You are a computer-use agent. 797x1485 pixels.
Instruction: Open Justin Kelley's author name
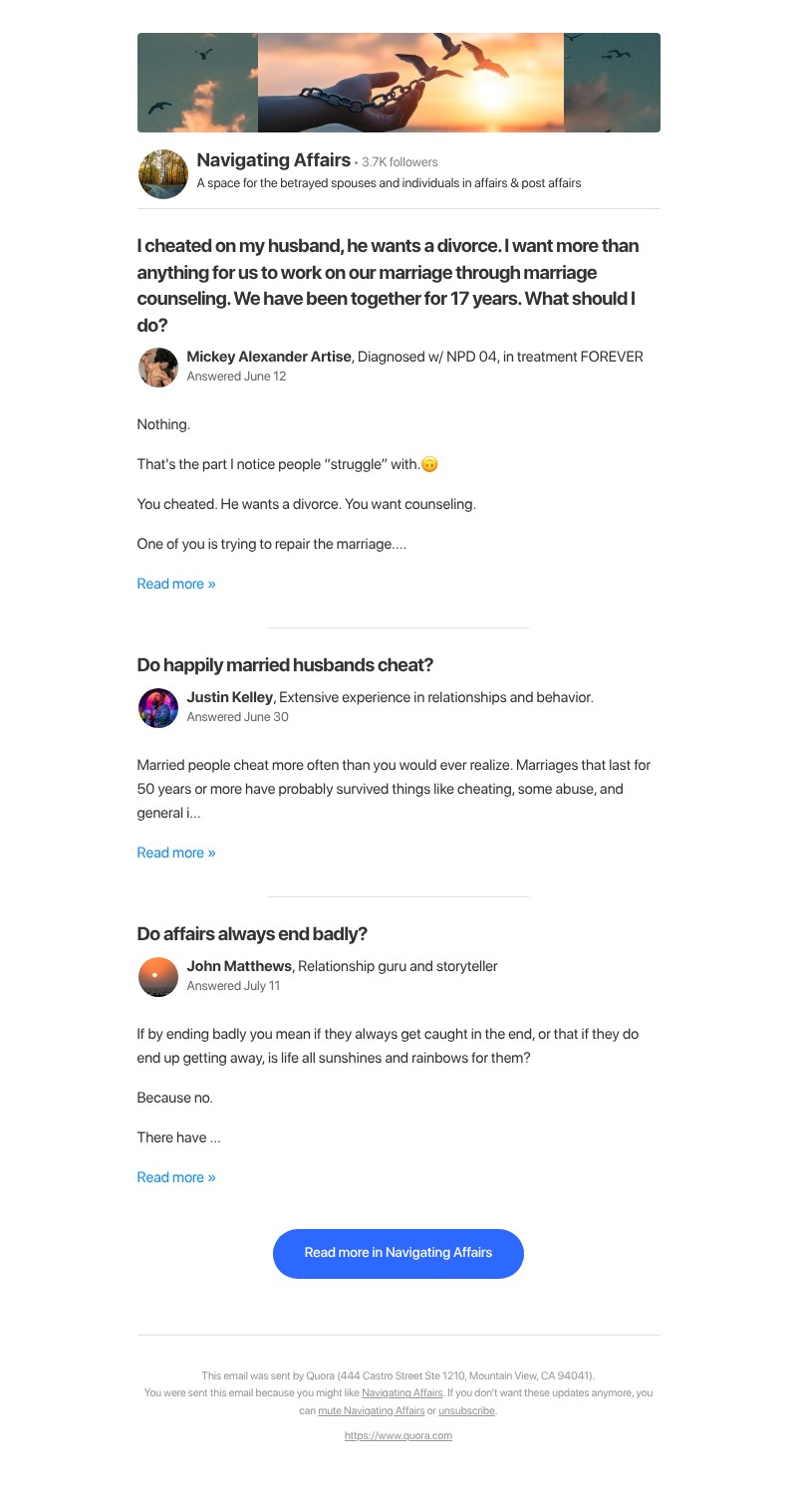(x=230, y=697)
